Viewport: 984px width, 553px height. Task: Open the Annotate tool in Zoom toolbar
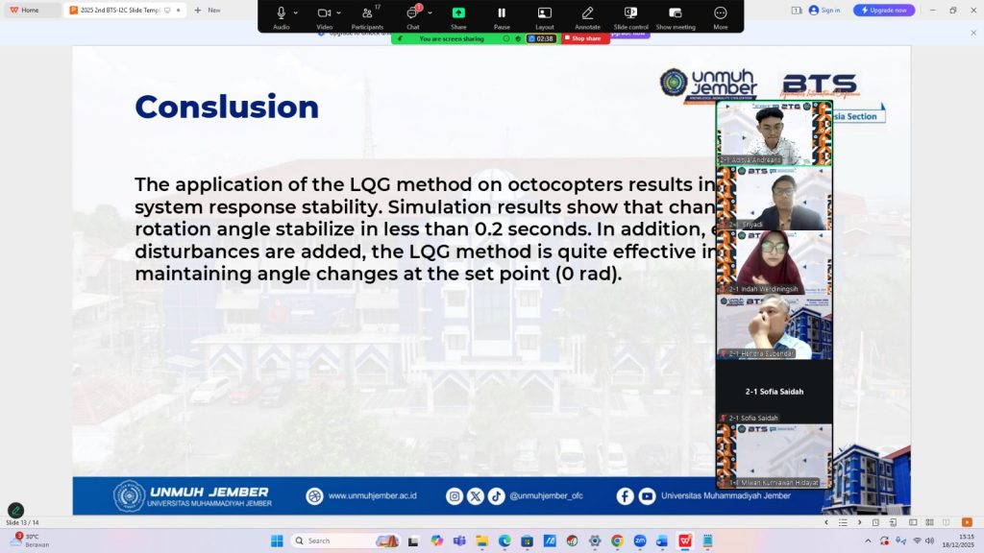point(587,13)
